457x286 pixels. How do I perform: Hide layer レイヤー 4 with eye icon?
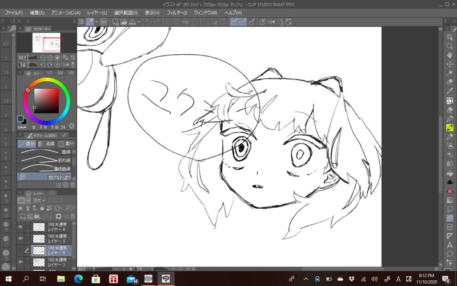click(20, 227)
